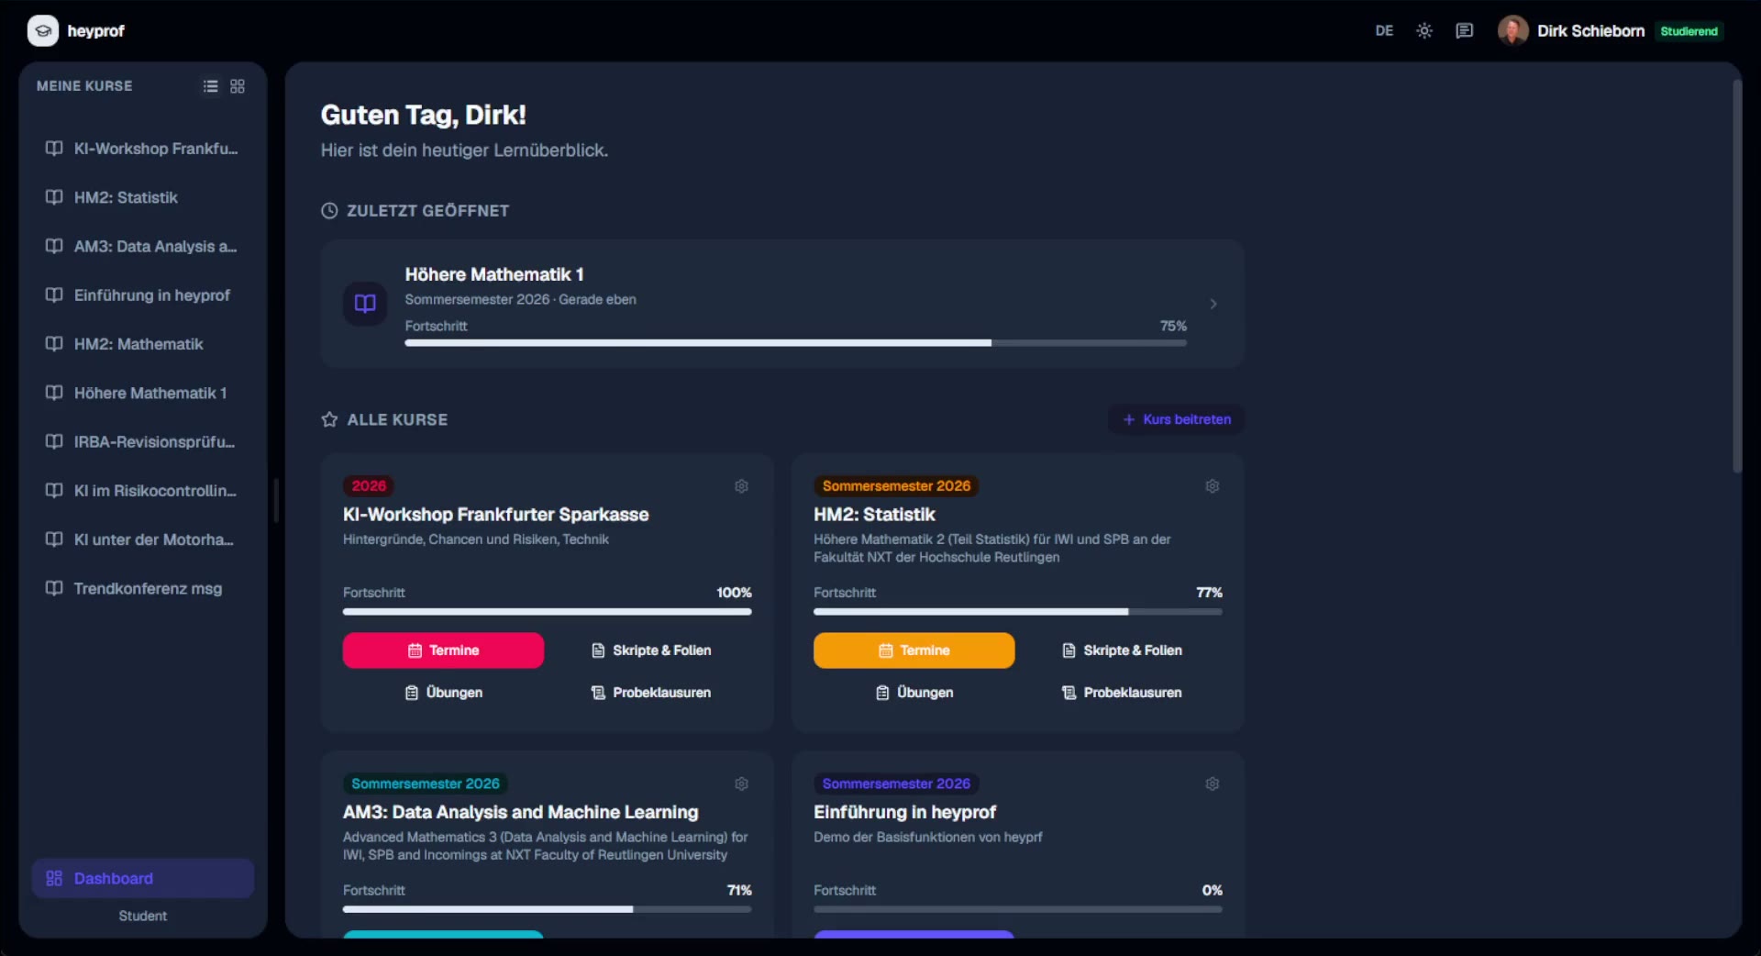Click gear icon on AM3 Data Analysis card
The height and width of the screenshot is (956, 1761).
pos(741,784)
